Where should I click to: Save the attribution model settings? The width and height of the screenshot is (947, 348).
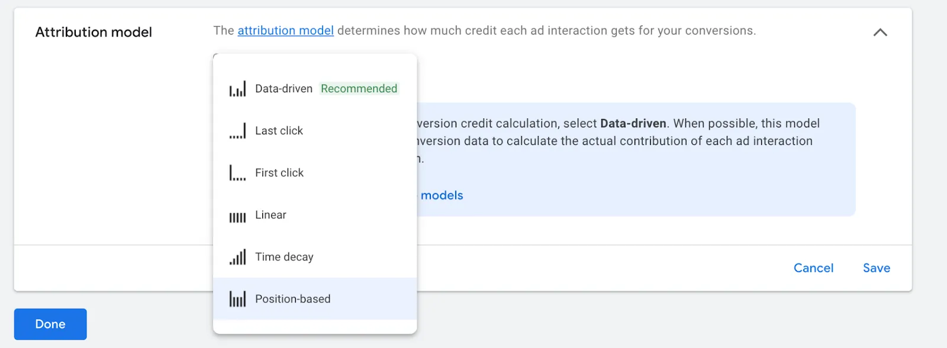point(876,268)
